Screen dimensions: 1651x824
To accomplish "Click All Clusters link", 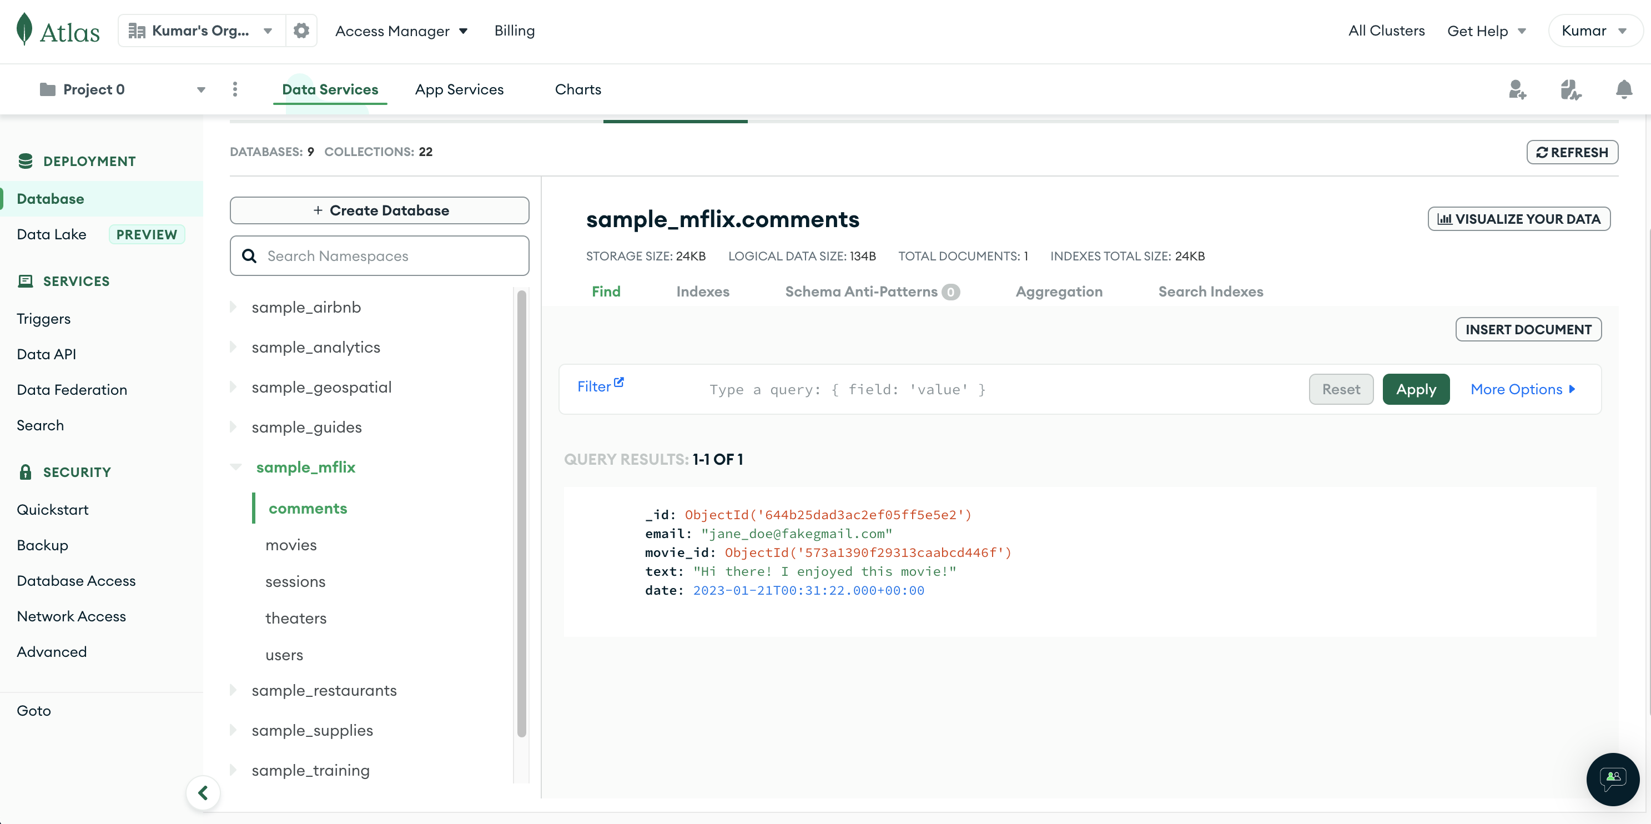I will 1386,31.
